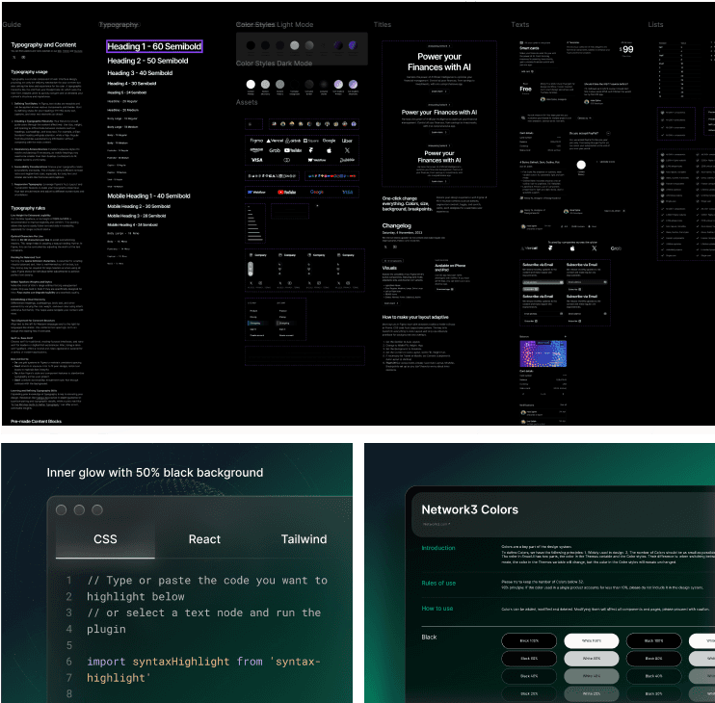
Task: Select the Vercel logo in the Assets grid
Action: pyautogui.click(x=275, y=141)
